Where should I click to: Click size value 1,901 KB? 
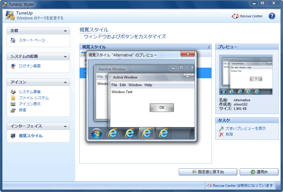coord(240,109)
